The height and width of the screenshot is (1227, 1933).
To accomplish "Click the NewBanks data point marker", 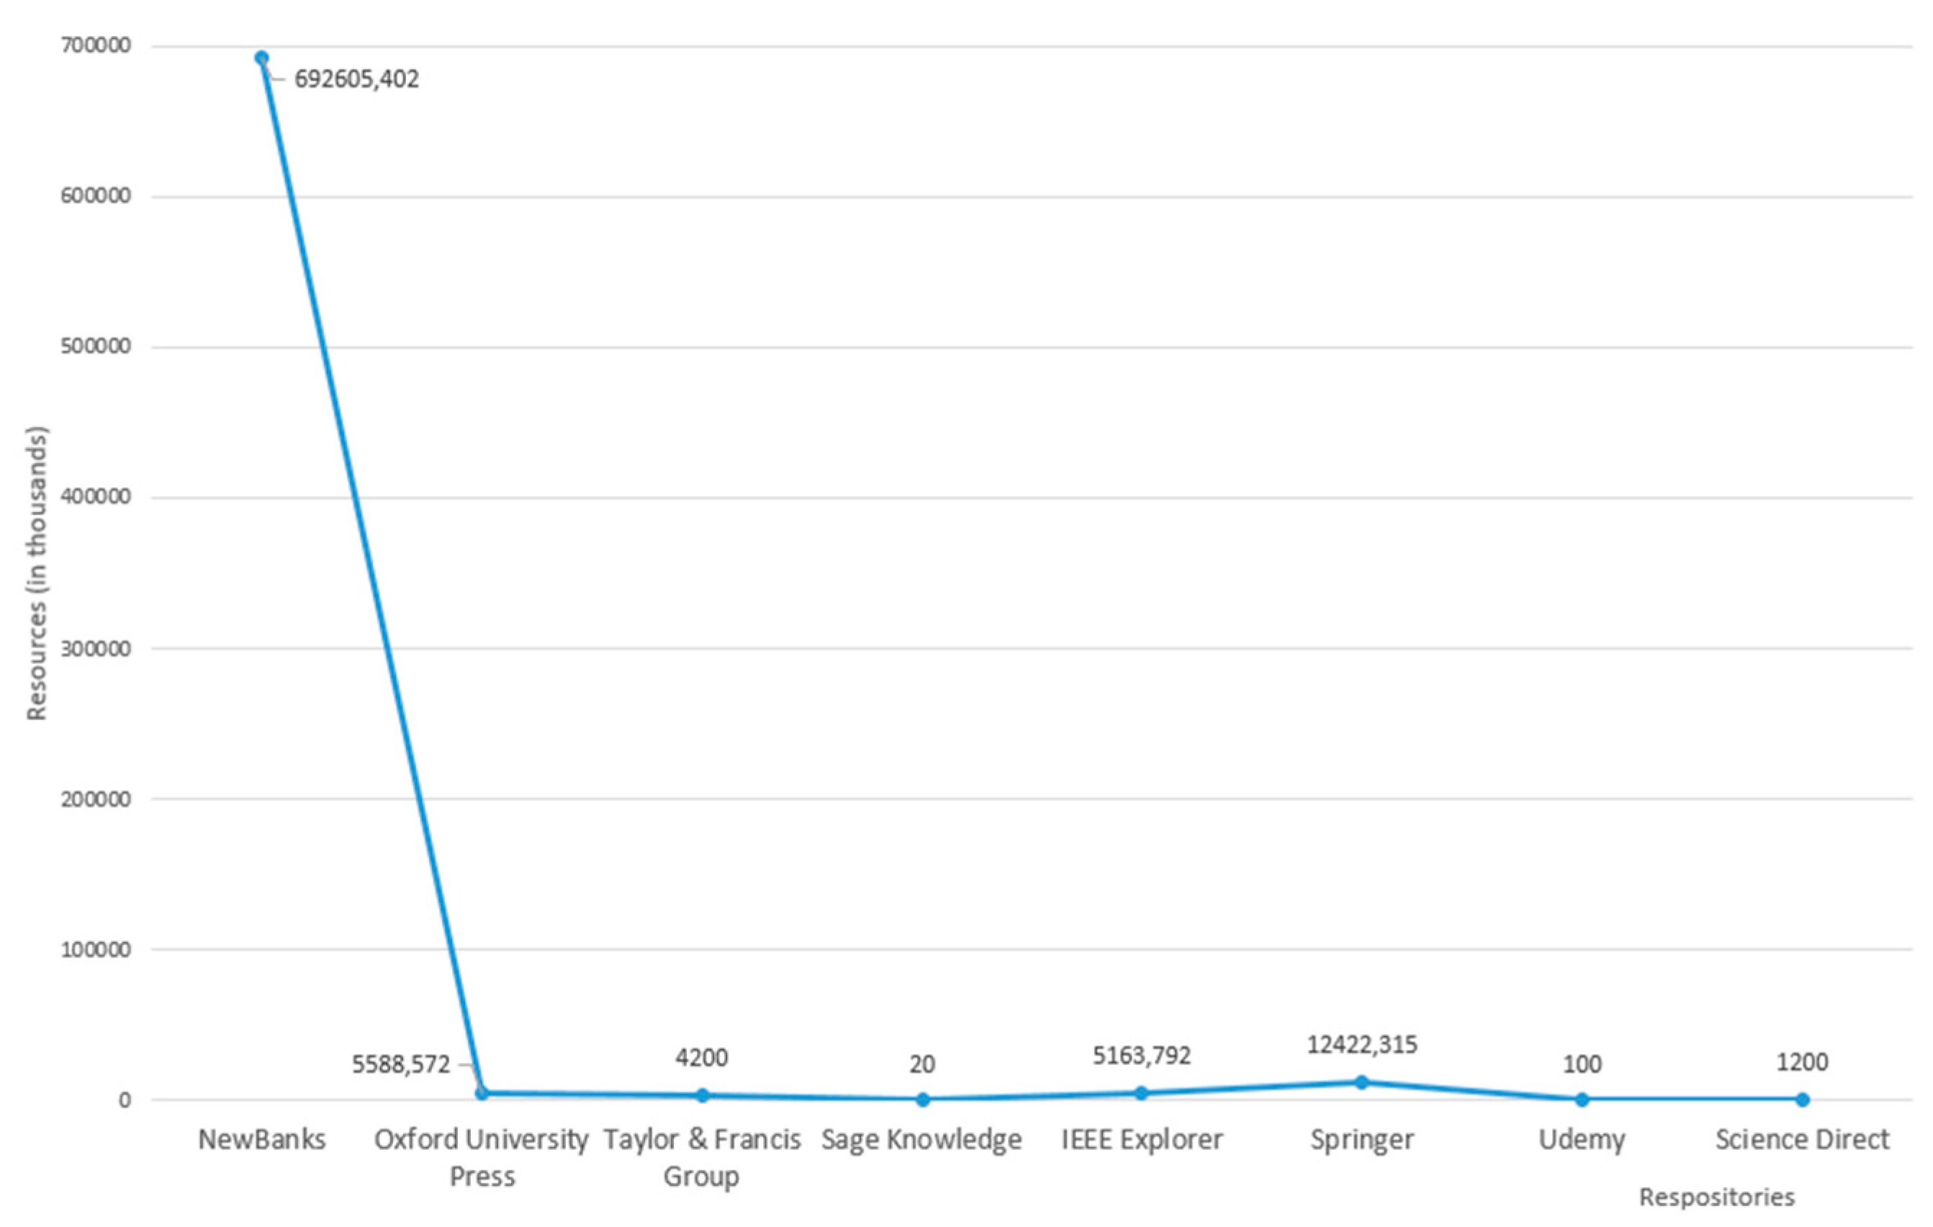I will 262,58.
